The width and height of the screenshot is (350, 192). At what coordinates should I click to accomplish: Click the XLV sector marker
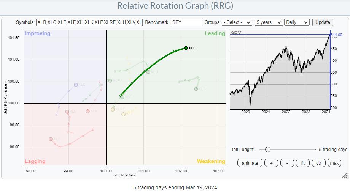click(67, 112)
